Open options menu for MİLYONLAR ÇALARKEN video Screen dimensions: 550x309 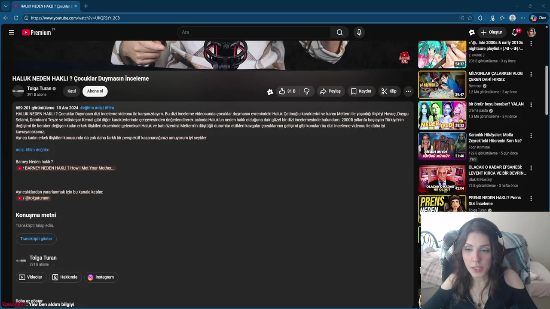click(531, 74)
